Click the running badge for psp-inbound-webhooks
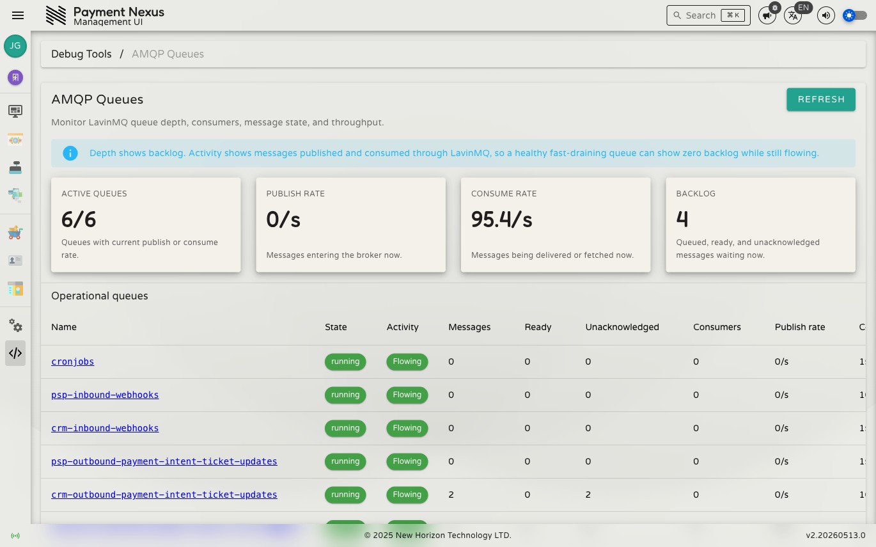The image size is (876, 547). (x=345, y=395)
